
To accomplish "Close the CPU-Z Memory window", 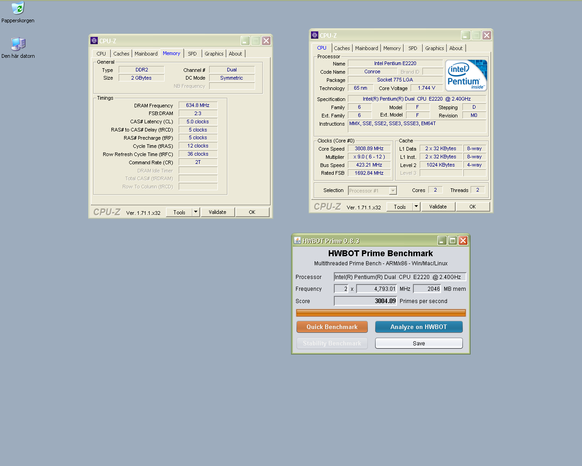I will coord(266,41).
